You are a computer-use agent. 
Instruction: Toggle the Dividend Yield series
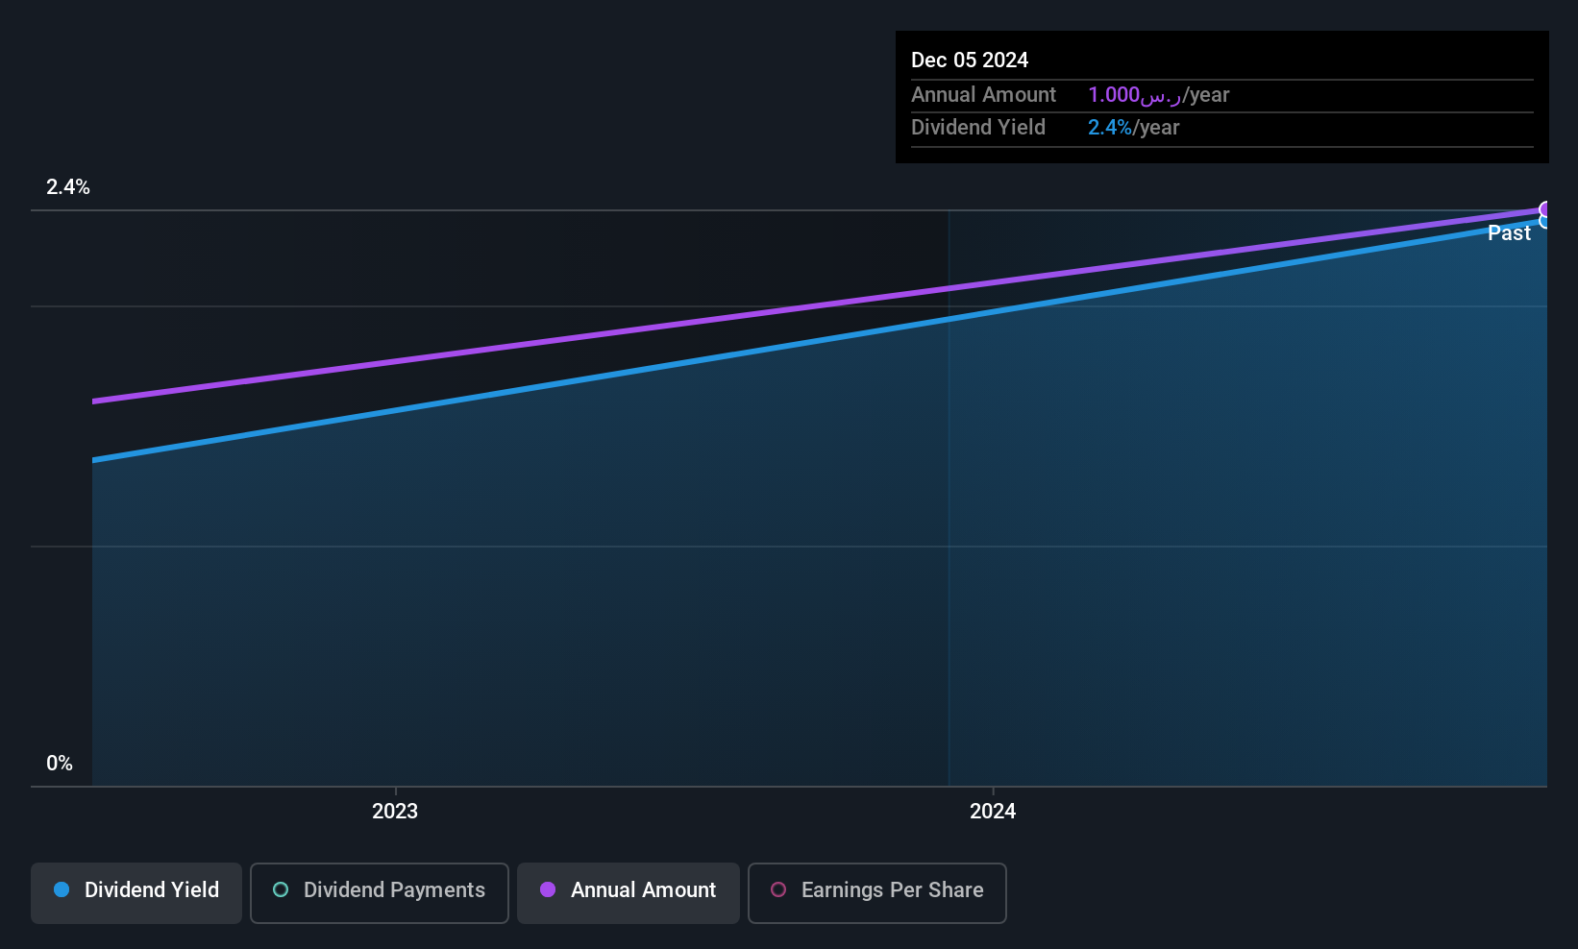tap(136, 892)
